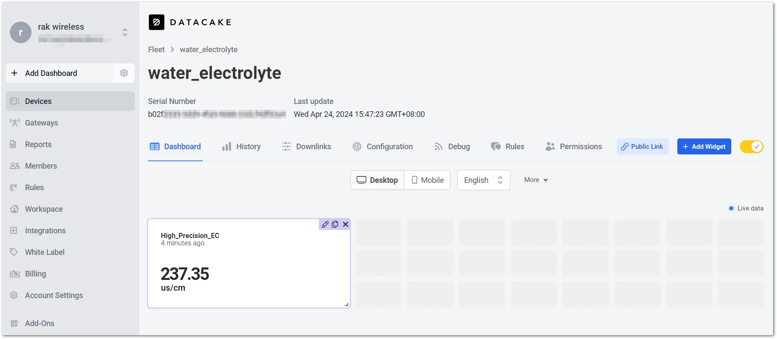
Task: Remove the High_Precision_EC widget with X icon
Action: click(346, 224)
